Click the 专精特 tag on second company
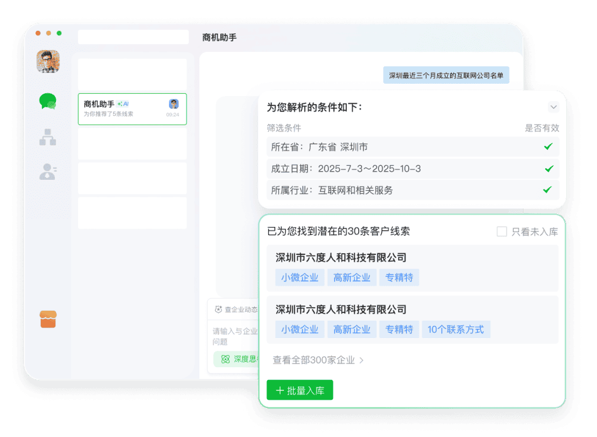 pos(399,329)
